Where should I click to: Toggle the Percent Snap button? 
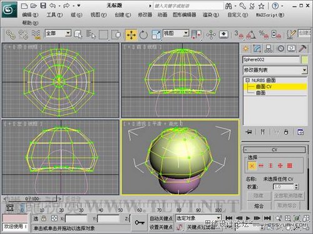pos(264,34)
